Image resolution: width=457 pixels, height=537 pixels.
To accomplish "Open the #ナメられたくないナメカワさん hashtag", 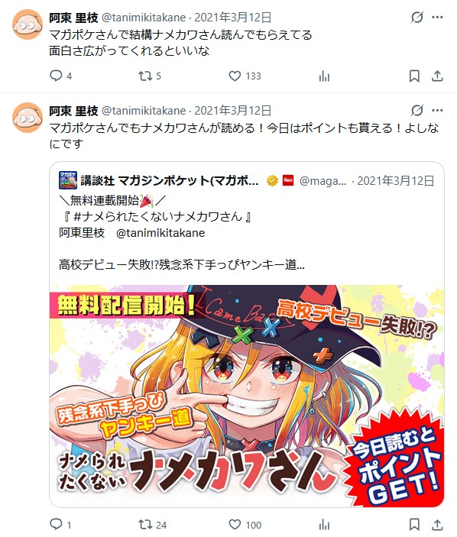I will point(158,217).
